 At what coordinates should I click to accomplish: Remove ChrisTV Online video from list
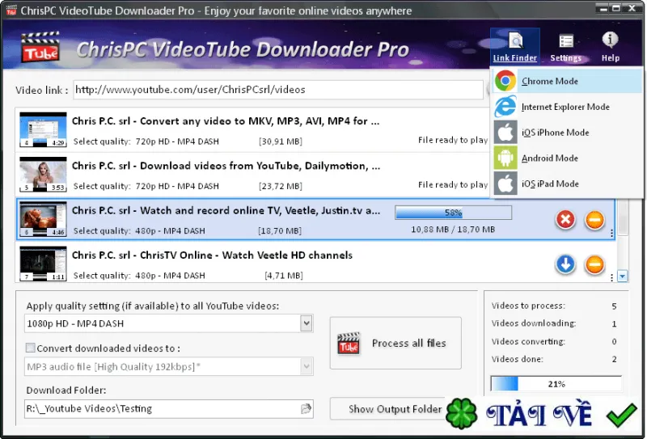594,264
